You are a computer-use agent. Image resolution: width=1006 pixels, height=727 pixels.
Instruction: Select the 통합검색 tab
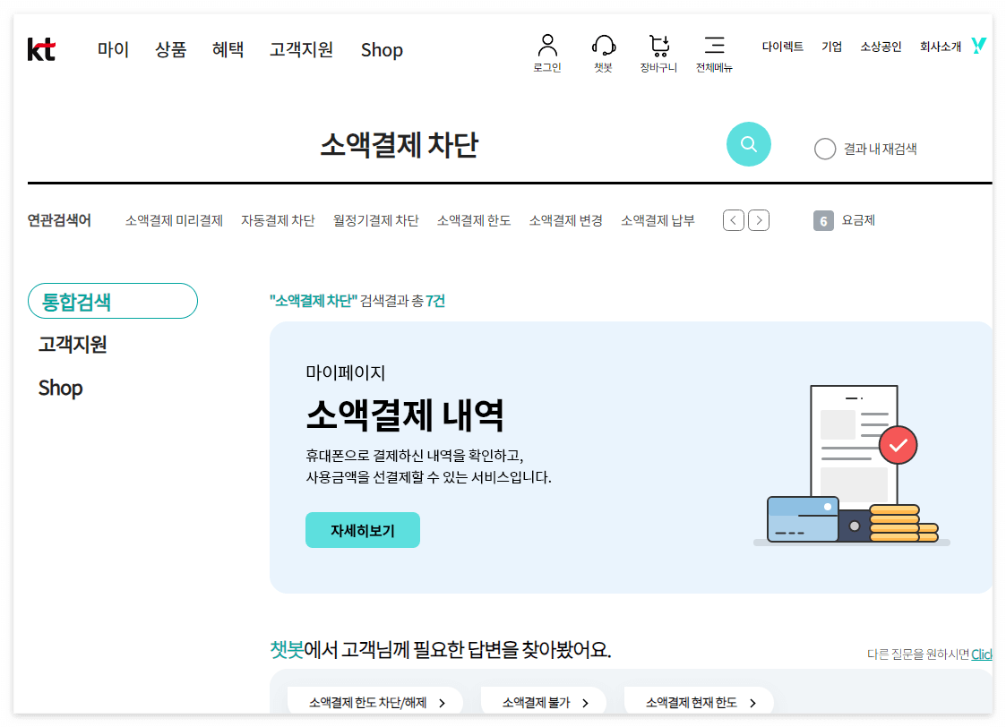point(112,301)
